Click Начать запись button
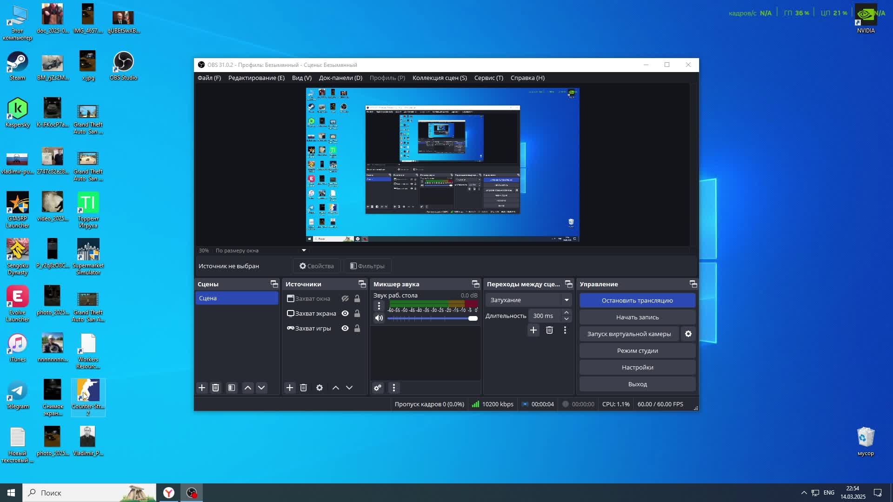The width and height of the screenshot is (893, 502). point(637,317)
